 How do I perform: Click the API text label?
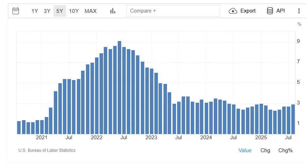click(x=280, y=11)
